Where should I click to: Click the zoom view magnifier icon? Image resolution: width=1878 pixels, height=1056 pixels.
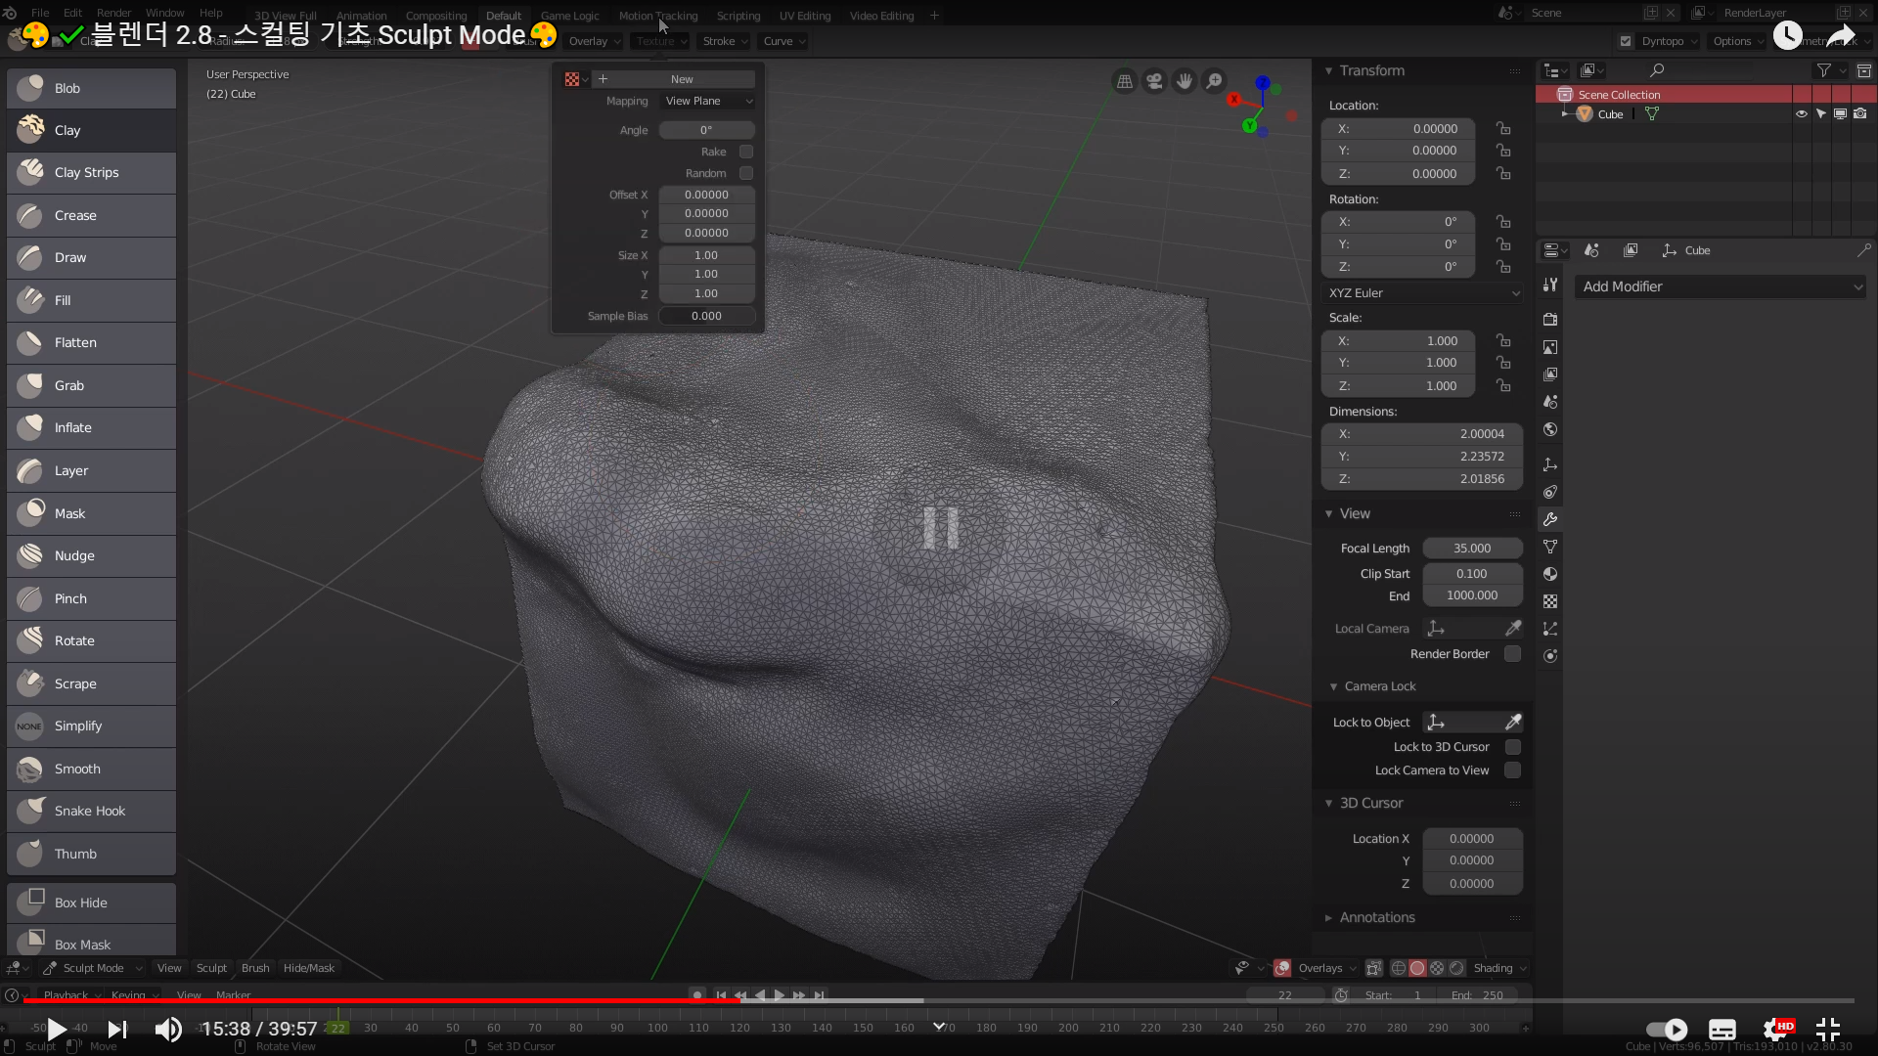pos(1214,81)
